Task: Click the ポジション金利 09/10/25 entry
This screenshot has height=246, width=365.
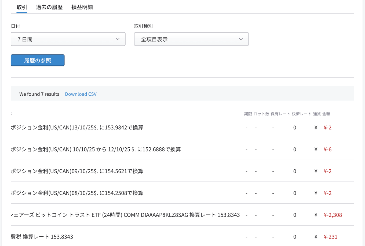Action: [77, 171]
